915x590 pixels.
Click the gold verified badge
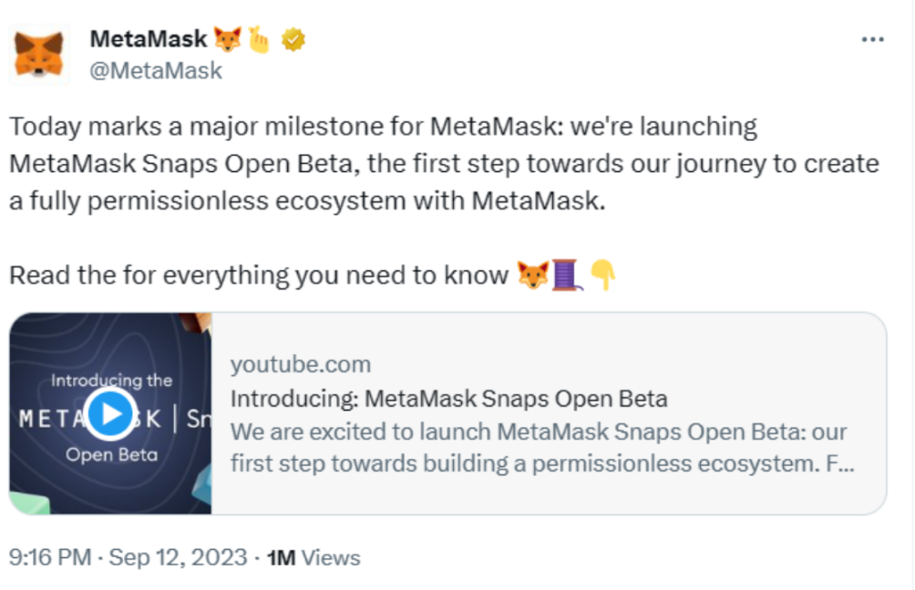tap(293, 39)
